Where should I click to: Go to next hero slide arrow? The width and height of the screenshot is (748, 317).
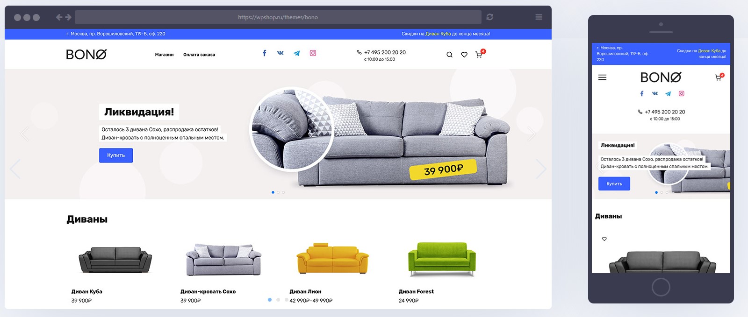pos(541,169)
